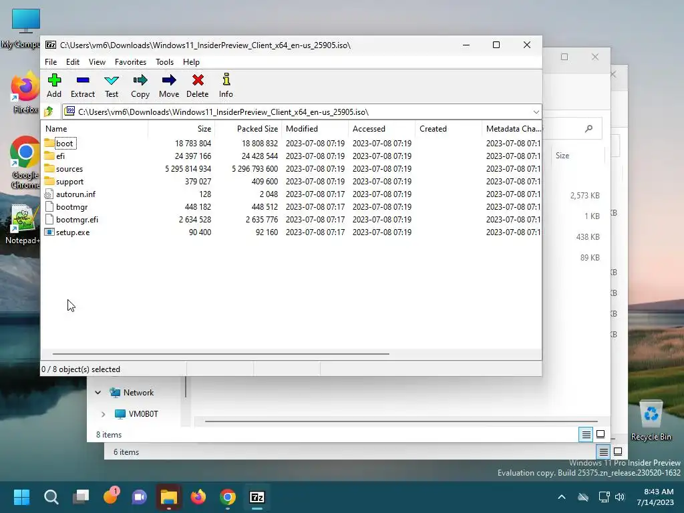Image resolution: width=684 pixels, height=513 pixels.
Task: Sort by Packed Size column
Action: (248, 129)
